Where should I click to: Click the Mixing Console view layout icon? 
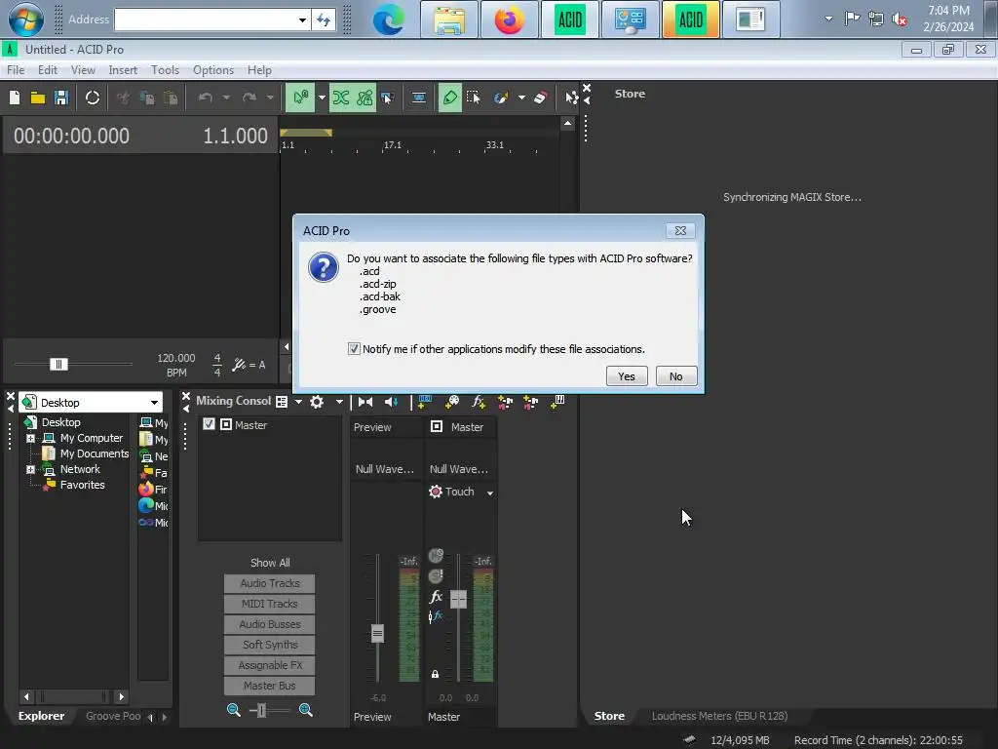pos(282,401)
